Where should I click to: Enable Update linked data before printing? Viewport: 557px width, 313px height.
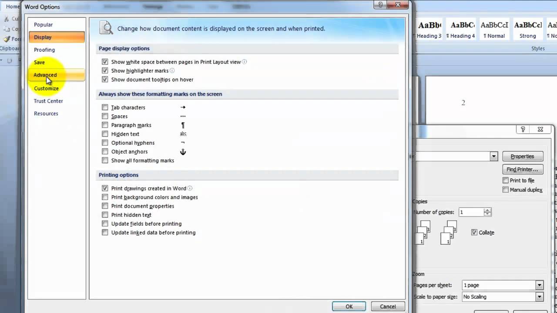click(105, 233)
